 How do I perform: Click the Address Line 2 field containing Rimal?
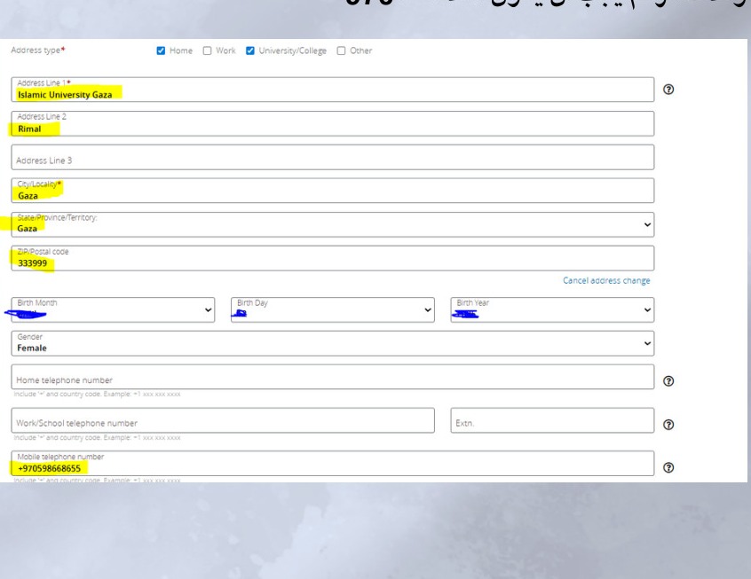coord(332,123)
